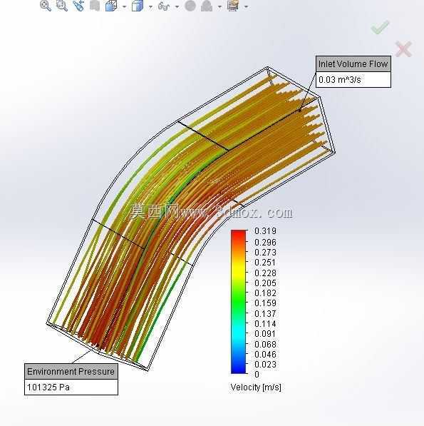Image resolution: width=424 pixels, height=426 pixels.
Task: Click the legend minimum value 0
Action: 257,375
